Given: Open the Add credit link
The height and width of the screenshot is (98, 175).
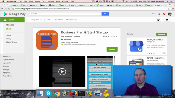Looking at the screenshot, I should (7, 73).
